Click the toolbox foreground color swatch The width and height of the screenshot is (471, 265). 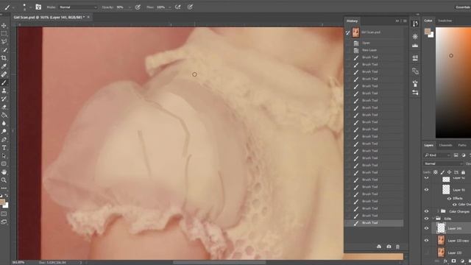click(2, 202)
